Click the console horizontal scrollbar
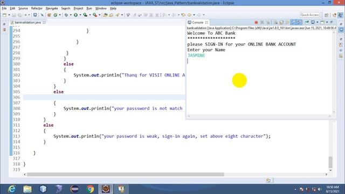The width and height of the screenshot is (345, 194). (x=259, y=116)
